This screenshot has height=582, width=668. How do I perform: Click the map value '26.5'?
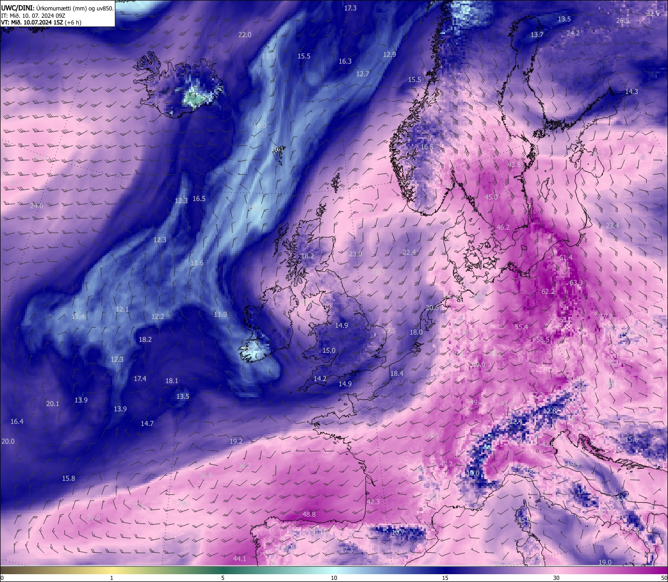coord(623,21)
